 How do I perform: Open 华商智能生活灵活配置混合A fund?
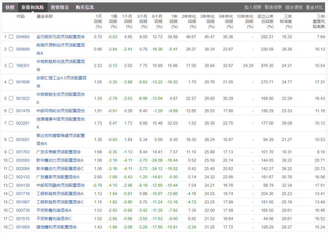coord(61,98)
